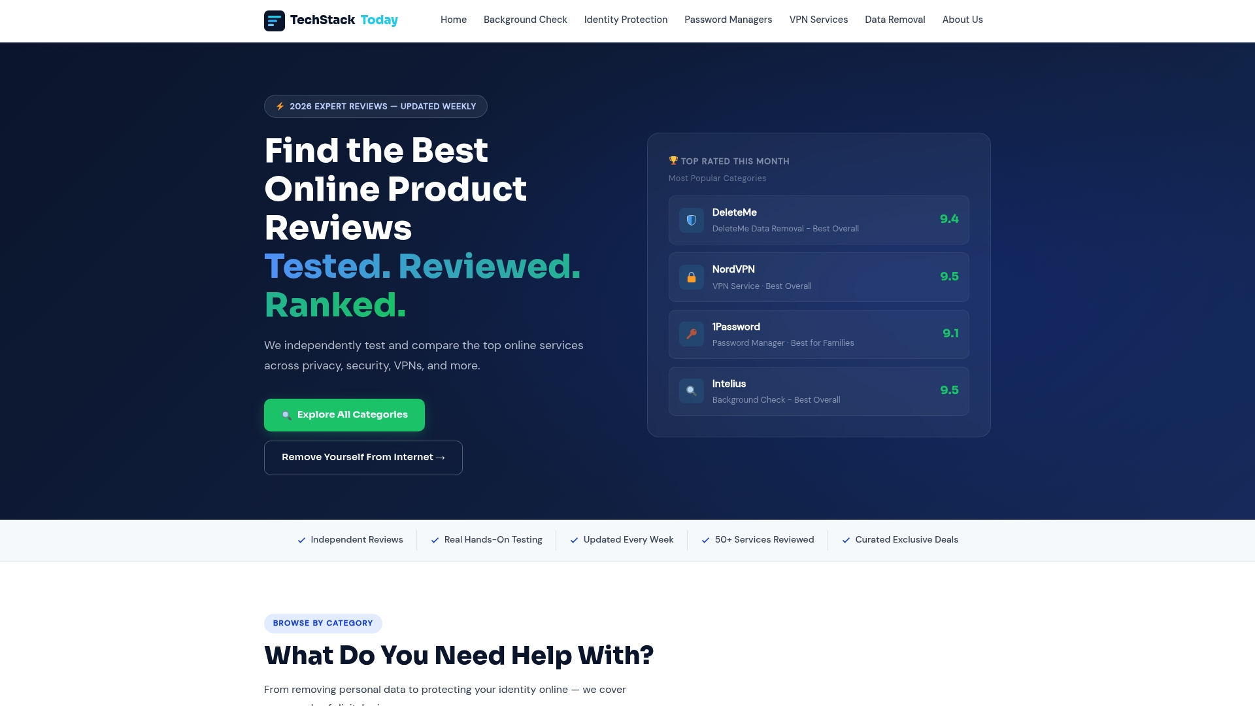This screenshot has width=1255, height=706.
Task: Open the Home nav item
Action: click(x=454, y=20)
